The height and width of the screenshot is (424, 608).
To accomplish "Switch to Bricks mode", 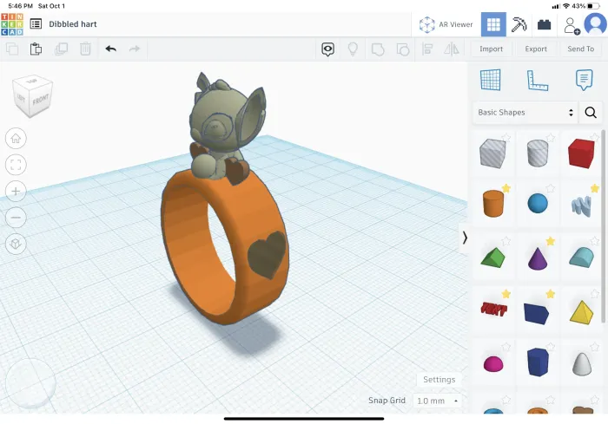I will click(544, 25).
